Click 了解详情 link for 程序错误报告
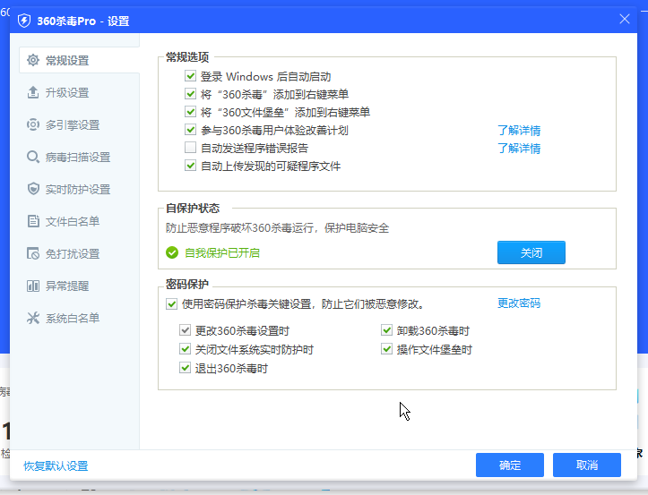This screenshot has height=495, width=648. click(x=519, y=149)
